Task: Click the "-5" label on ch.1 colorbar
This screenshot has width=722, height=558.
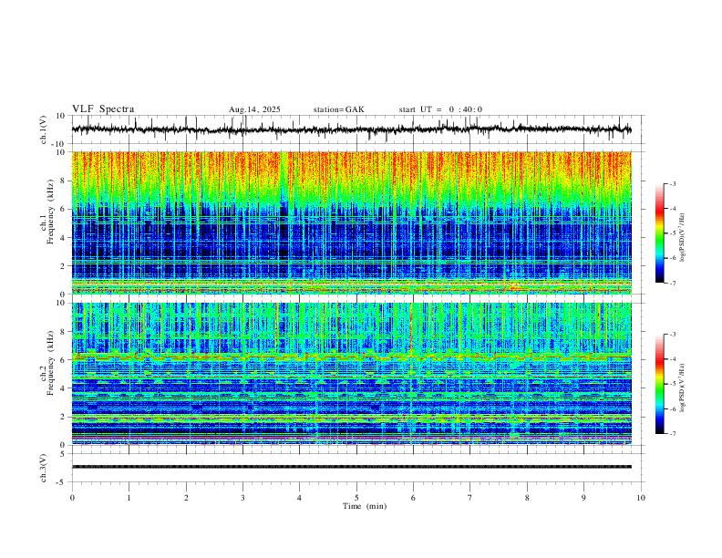Action: 672,233
